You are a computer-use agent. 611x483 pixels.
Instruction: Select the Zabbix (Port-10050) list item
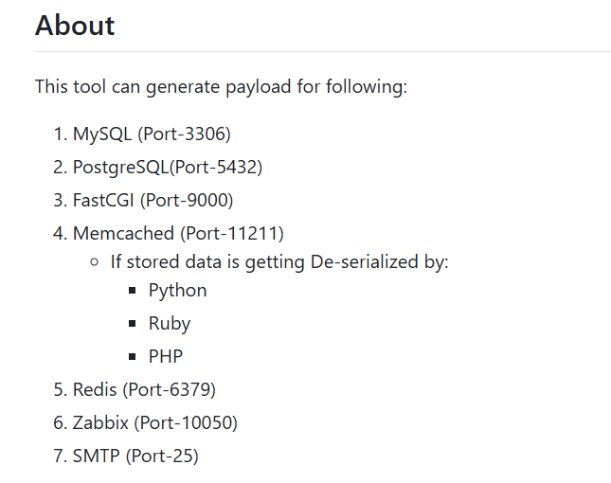click(155, 423)
